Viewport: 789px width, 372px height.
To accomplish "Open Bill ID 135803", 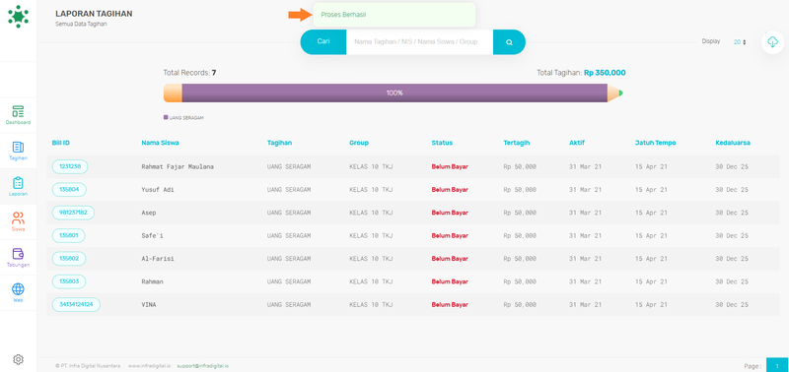I will click(x=69, y=281).
